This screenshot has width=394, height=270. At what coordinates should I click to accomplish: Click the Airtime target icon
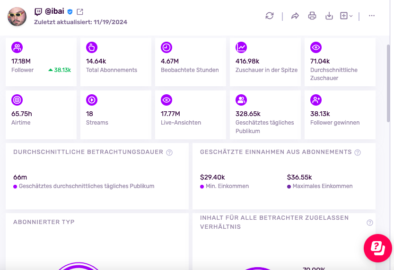click(17, 100)
